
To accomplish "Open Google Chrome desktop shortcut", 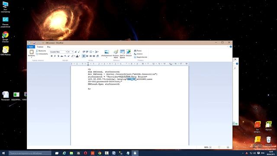I will pos(5,37).
